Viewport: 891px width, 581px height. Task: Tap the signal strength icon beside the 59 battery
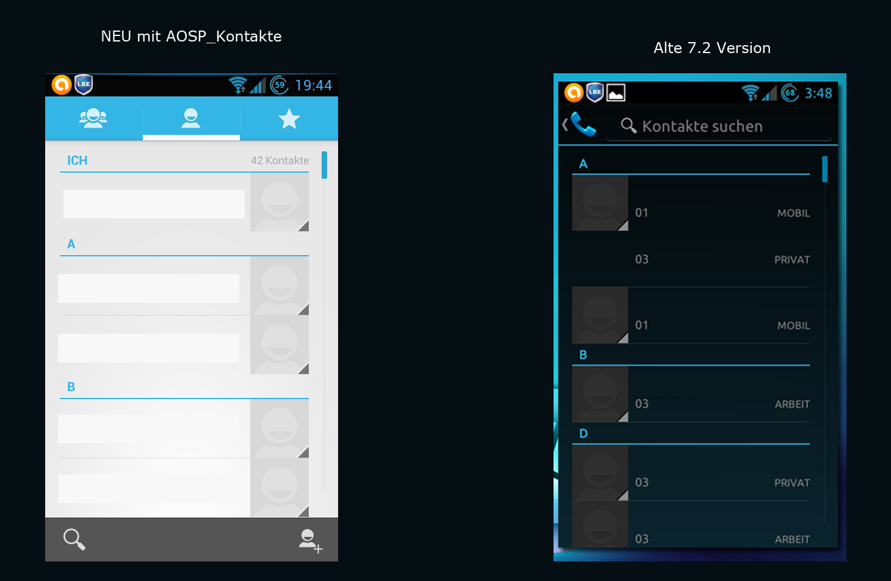click(258, 85)
